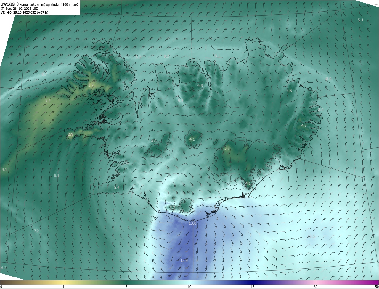This screenshot has height=289, width=379.
Task: Click the 3.2 value west of the Westfjords
Action: [x=48, y=101]
